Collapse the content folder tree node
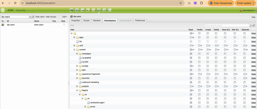The image size is (257, 109). tap(74, 50)
